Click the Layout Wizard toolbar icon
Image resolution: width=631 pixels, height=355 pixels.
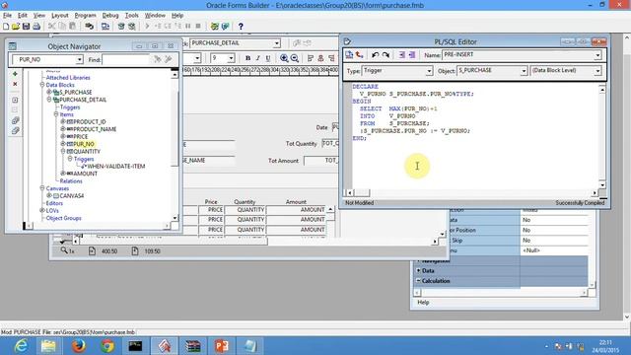pyautogui.click(x=226, y=27)
